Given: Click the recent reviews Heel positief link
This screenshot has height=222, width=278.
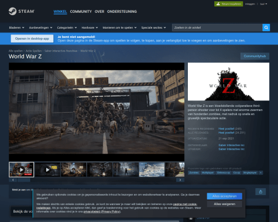Looking at the screenshot, I should click(x=226, y=129).
